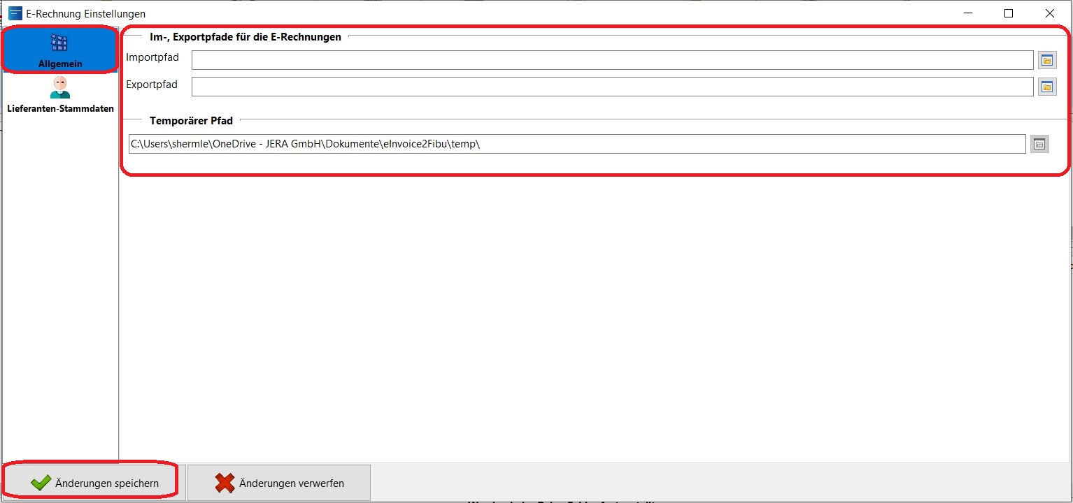Click the E-Rechnung Einstellungen window title
Image resolution: width=1073 pixels, height=503 pixels.
click(x=86, y=13)
